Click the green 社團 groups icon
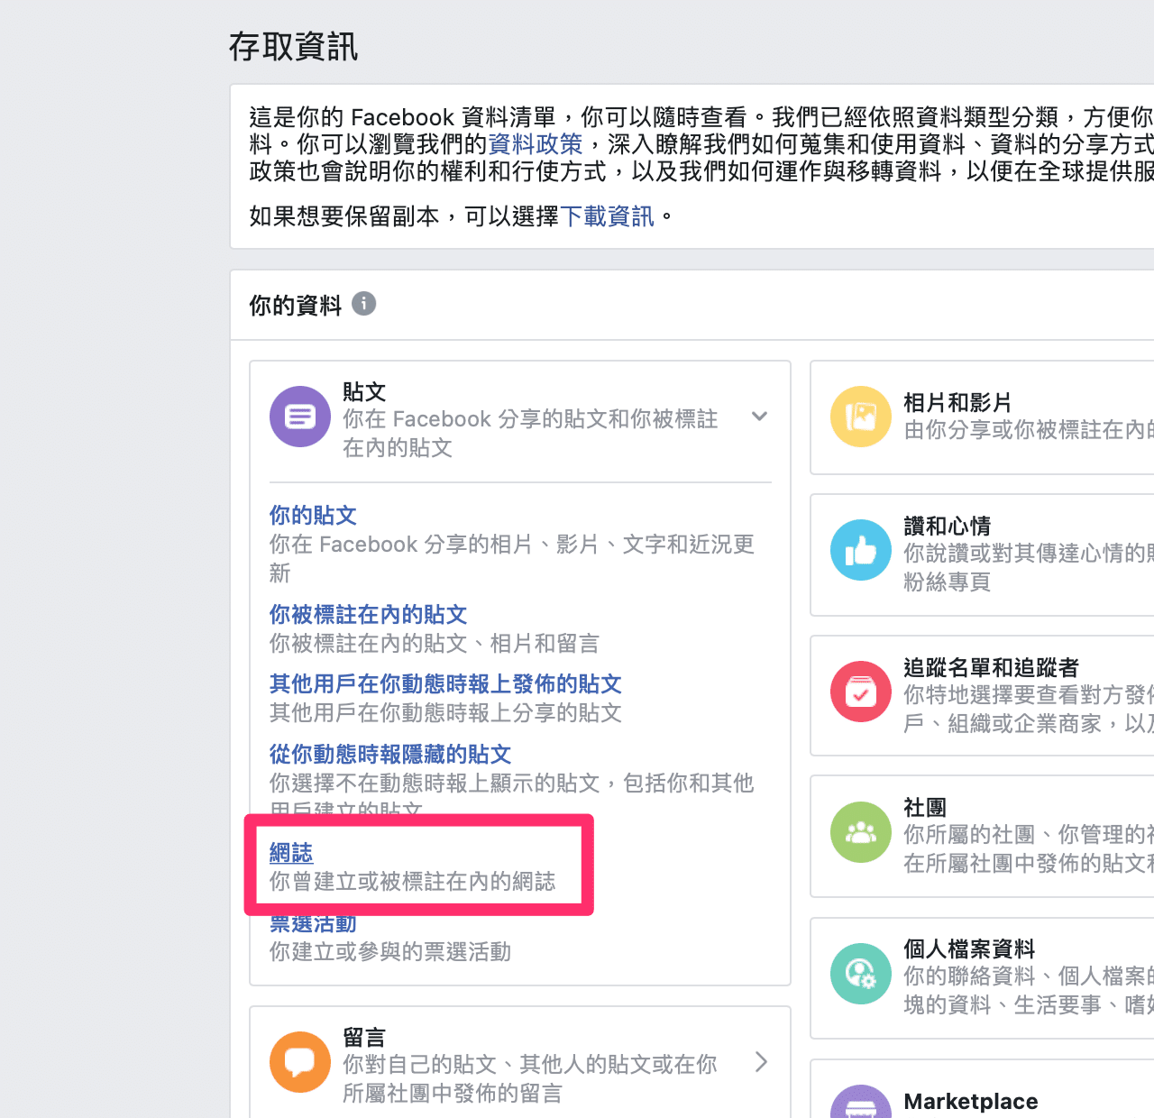1154x1118 pixels. coord(861,832)
